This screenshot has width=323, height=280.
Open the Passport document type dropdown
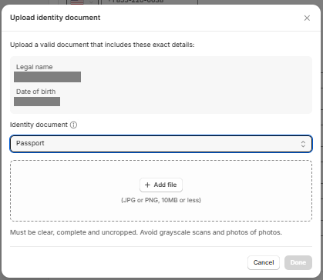pos(161,144)
